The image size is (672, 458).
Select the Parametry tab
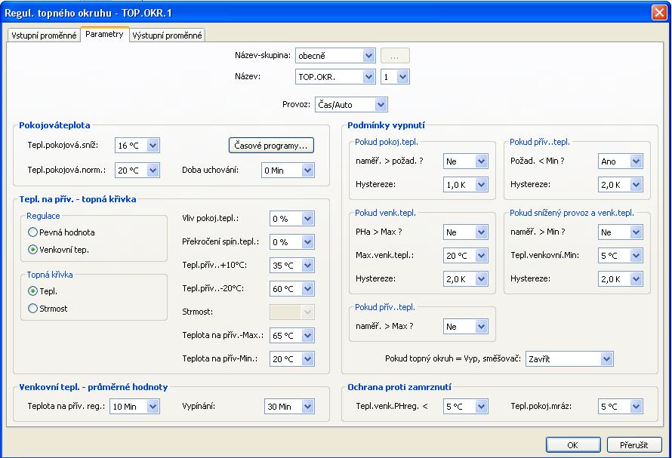tap(104, 34)
